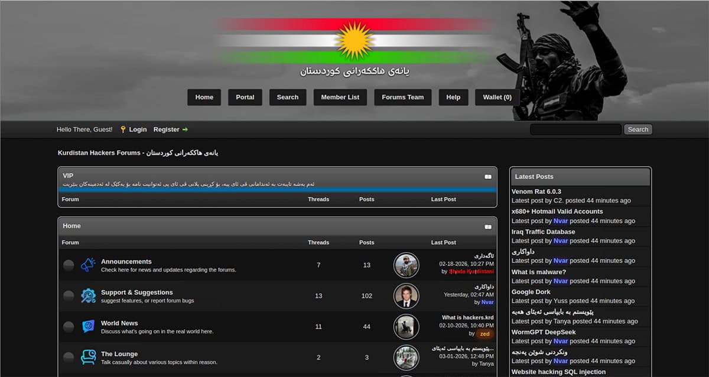Open the Member List page
This screenshot has height=377, width=709.
point(340,97)
